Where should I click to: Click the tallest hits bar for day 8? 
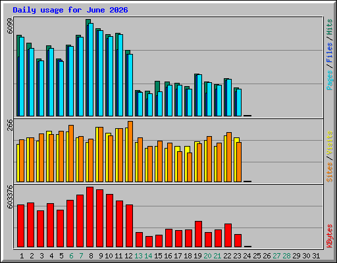point(88,22)
